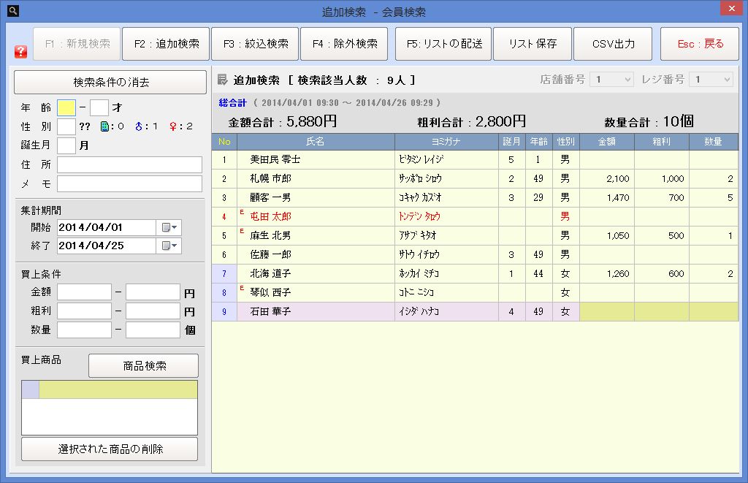Open 商品検索 product search

(x=143, y=365)
